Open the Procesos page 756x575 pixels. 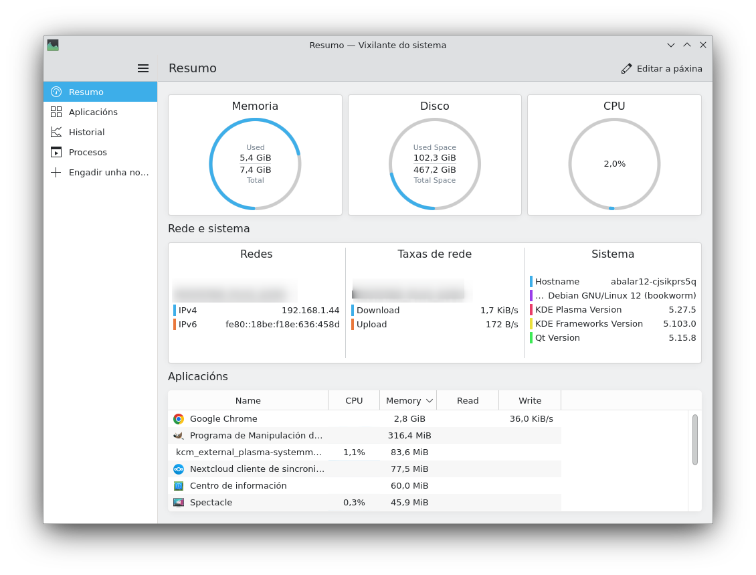100,152
